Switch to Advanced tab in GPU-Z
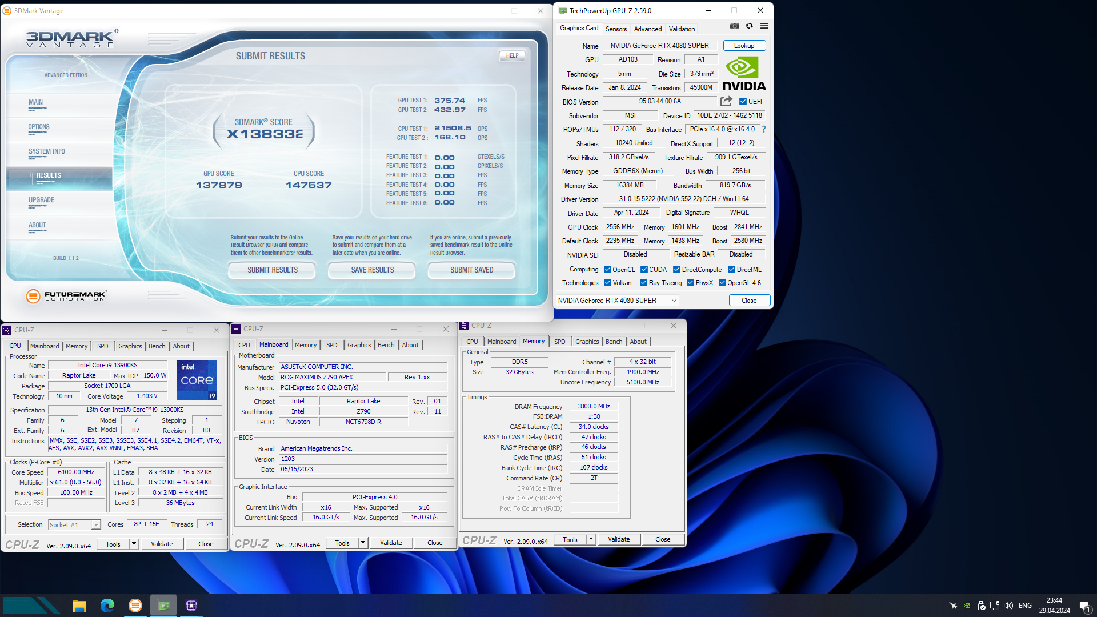The width and height of the screenshot is (1097, 617). point(648,29)
